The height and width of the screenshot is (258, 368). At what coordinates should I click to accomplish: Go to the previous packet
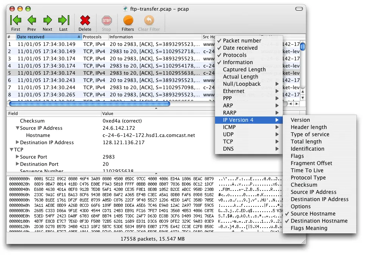[x=31, y=20]
